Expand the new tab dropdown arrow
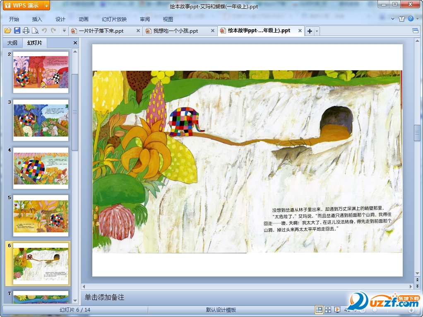Screen dimensions: 423x317 [317, 31]
